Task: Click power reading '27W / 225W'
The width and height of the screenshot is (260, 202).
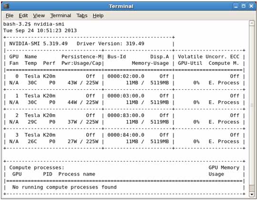Action: pyautogui.click(x=83, y=142)
